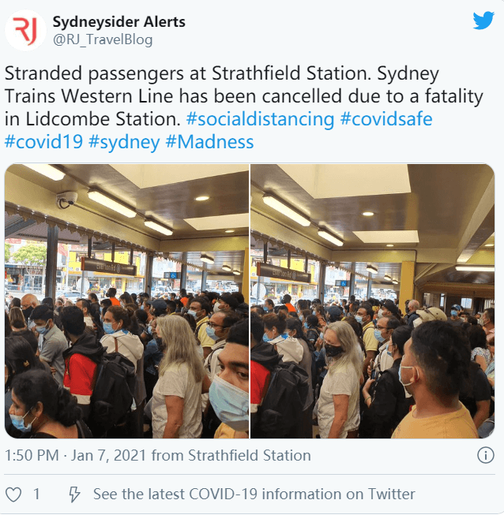The width and height of the screenshot is (504, 515).
Task: Open the #covidsafe hashtag
Action: point(386,119)
